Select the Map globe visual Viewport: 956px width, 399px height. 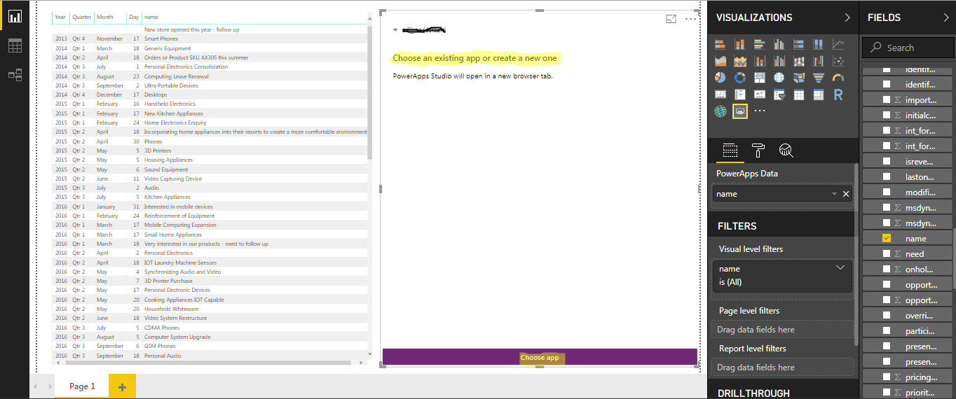point(779,78)
